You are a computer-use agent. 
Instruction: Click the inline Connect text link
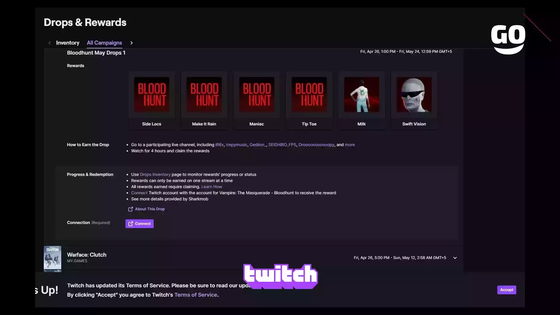pyautogui.click(x=139, y=193)
